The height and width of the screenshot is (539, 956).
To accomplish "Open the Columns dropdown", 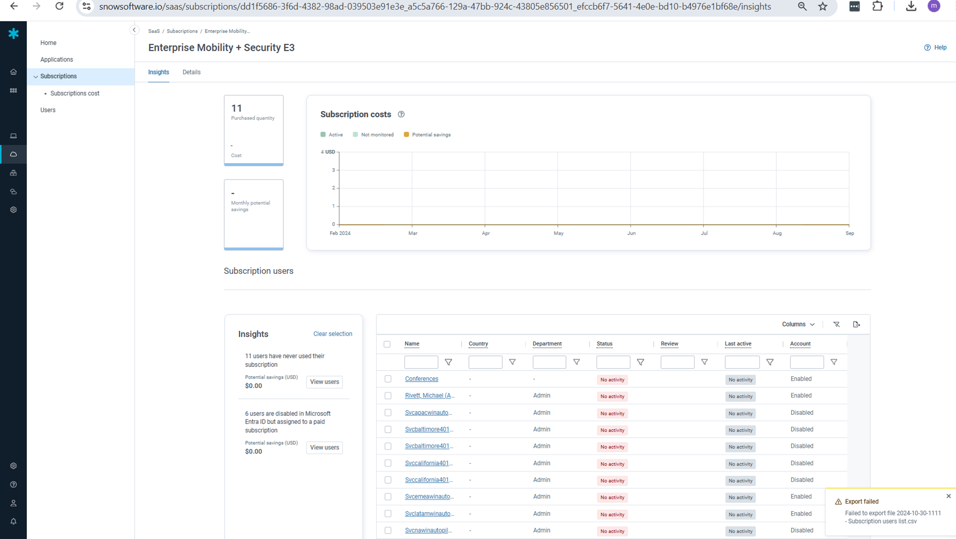I will tap(798, 324).
